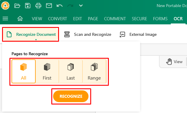187x113 pixels.
Task: Activate the View hand tool
Action: (174, 62)
